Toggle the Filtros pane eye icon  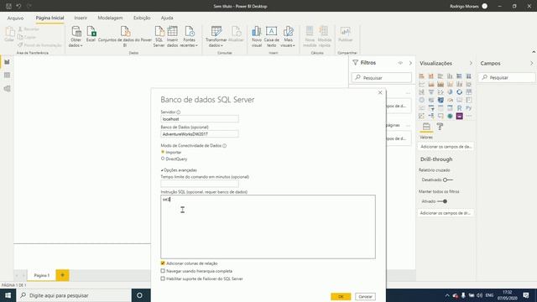tap(400, 63)
